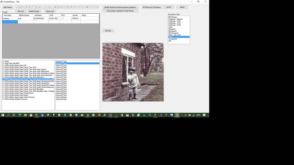Filter people by letter Z button
Image resolution: width=294 pixels, height=165 pixels.
click(x=97, y=7)
